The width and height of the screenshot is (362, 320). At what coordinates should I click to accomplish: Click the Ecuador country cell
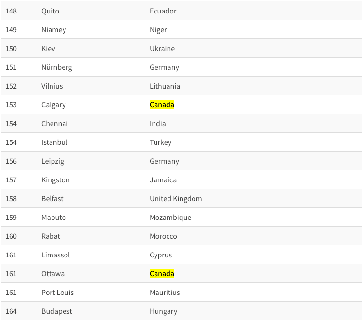163,11
